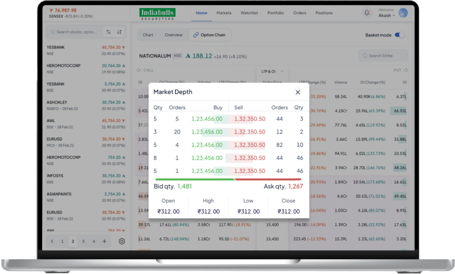Toggle Basket mode switch
The height and width of the screenshot is (274, 455).
point(399,35)
